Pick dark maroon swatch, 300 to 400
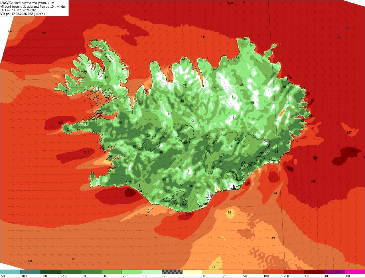 coord(314,272)
